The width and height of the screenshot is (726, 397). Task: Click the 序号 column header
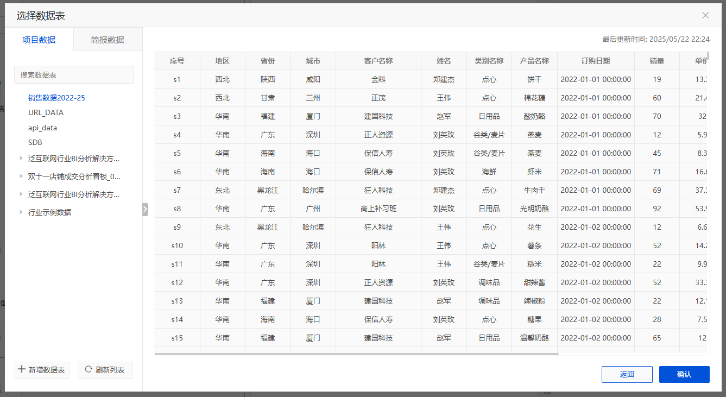[177, 61]
